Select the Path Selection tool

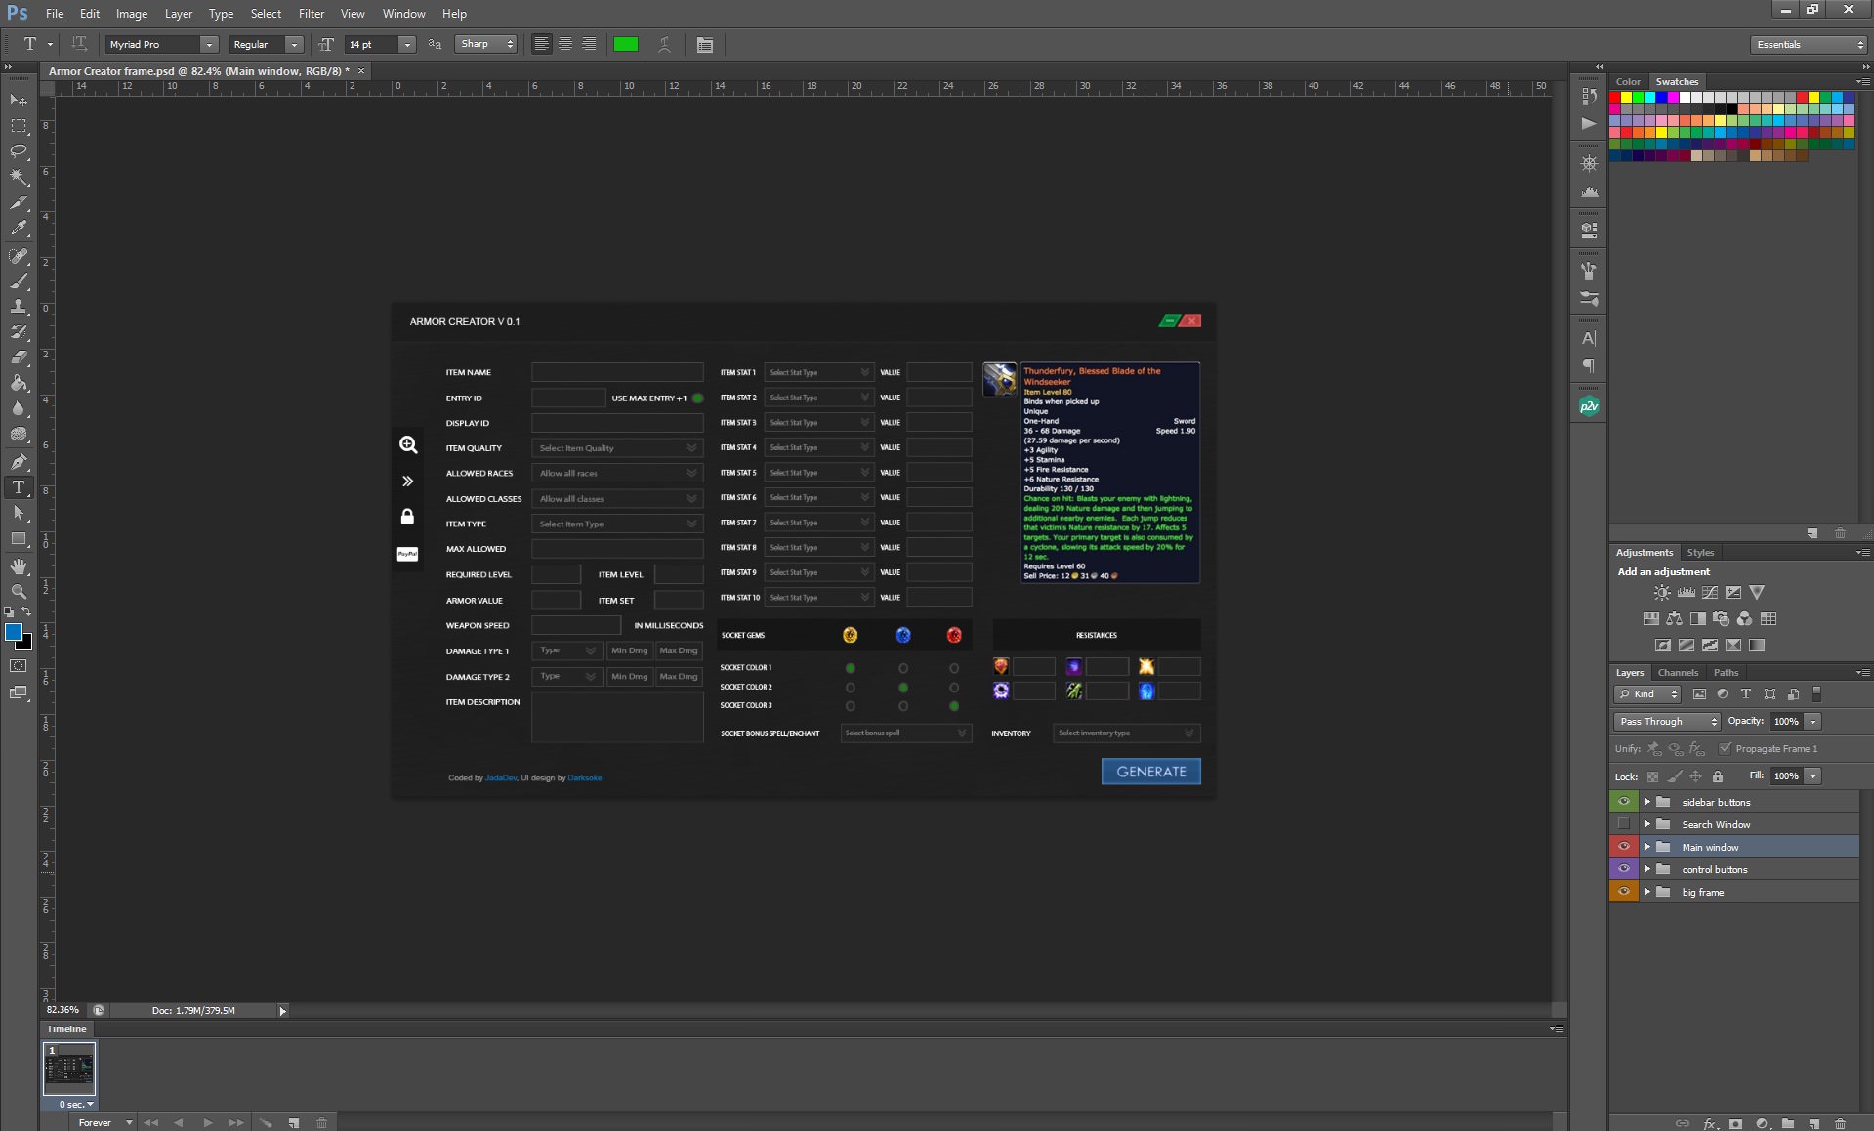(x=19, y=513)
